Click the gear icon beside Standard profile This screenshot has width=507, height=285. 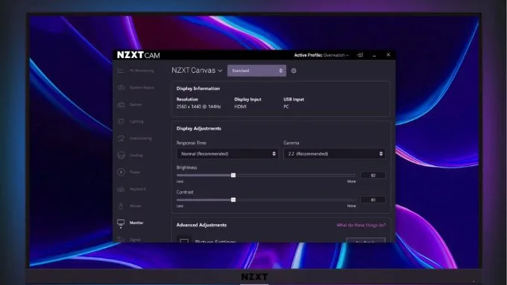294,71
